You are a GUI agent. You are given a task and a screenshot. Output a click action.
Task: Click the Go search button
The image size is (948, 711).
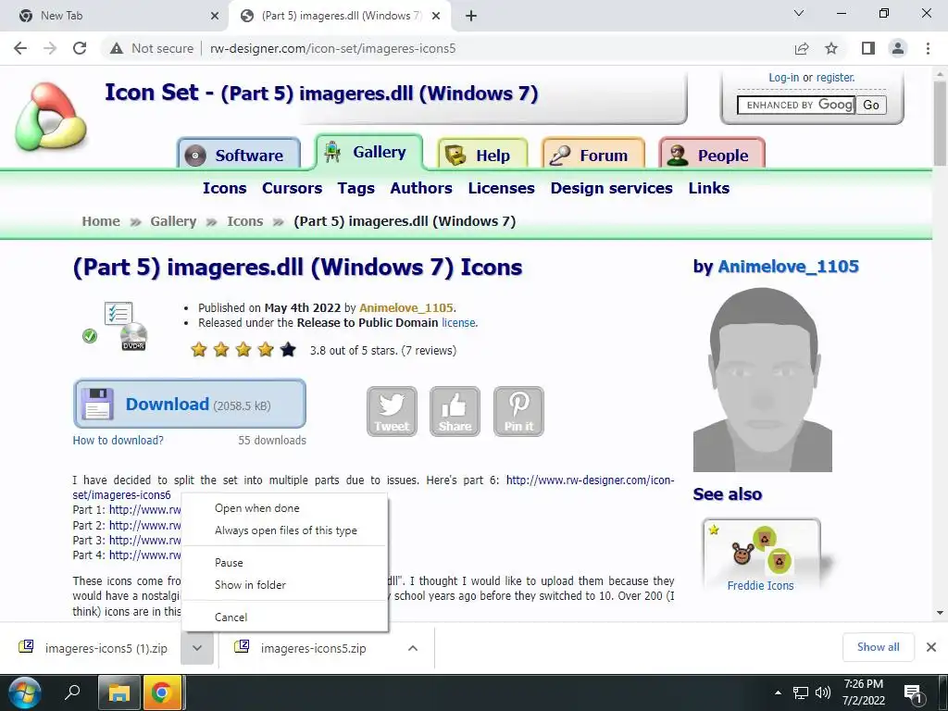[x=870, y=105]
